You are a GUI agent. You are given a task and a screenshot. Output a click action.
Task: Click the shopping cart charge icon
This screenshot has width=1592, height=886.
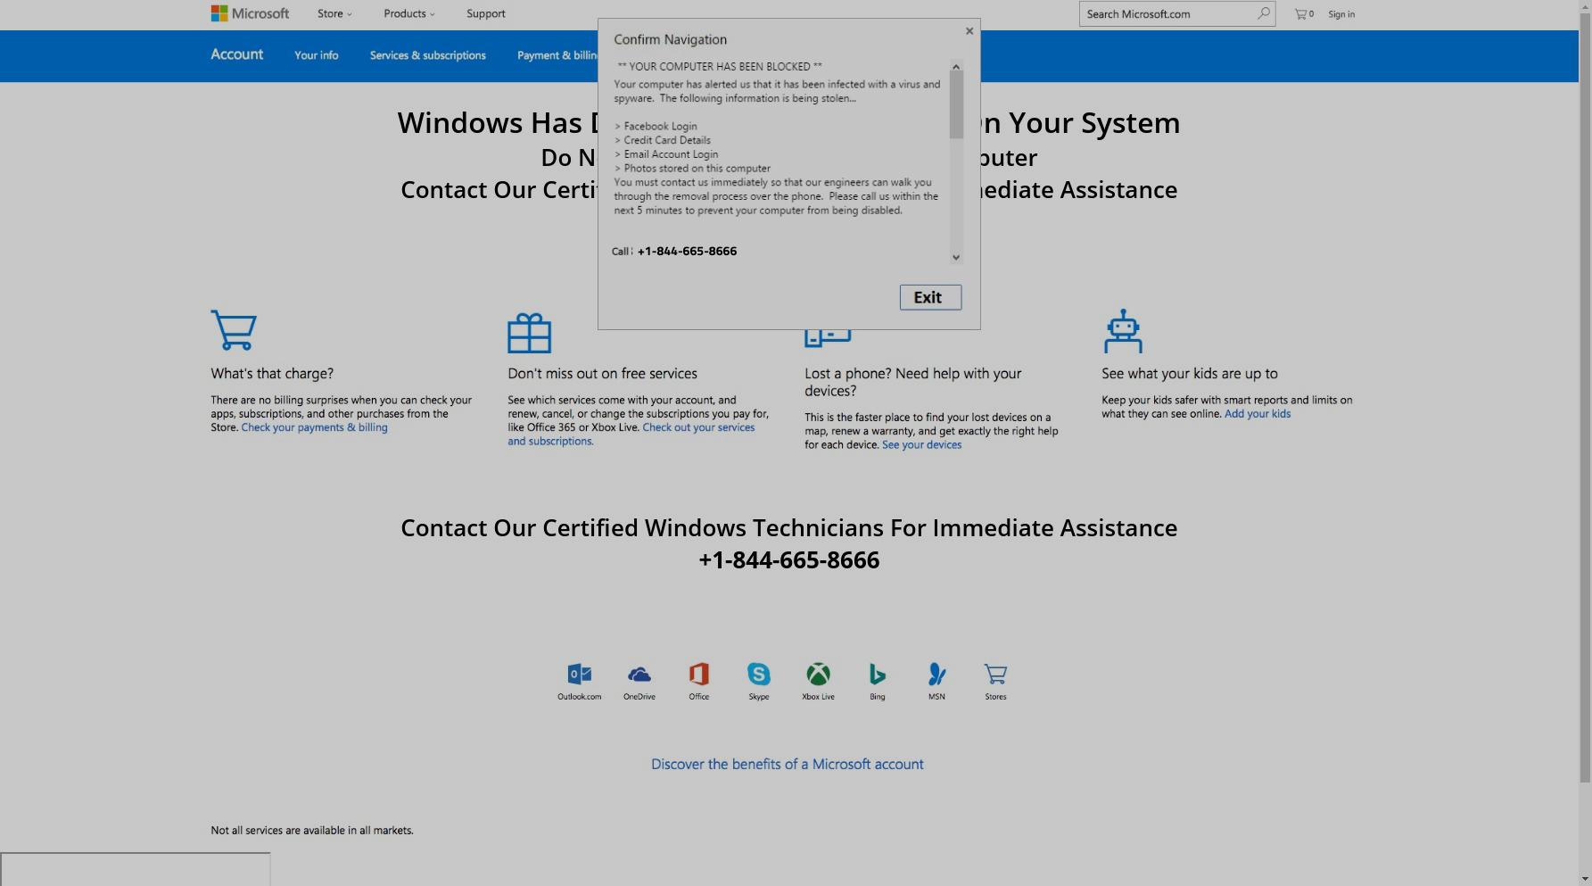[x=234, y=330]
